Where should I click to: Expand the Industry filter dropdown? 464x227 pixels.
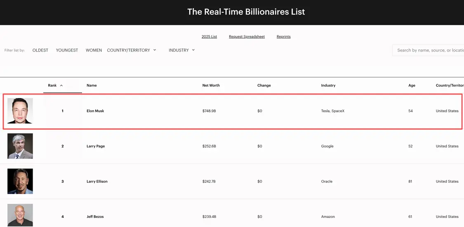pos(181,50)
